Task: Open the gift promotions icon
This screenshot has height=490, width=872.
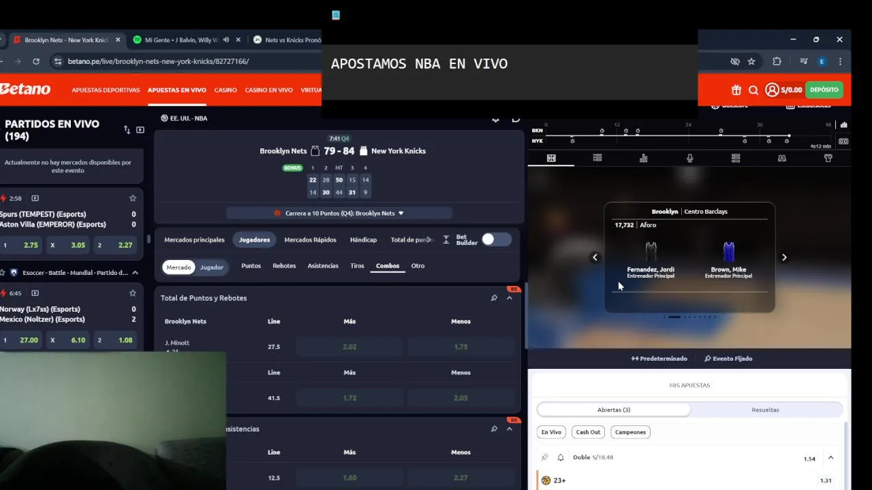Action: coord(736,90)
